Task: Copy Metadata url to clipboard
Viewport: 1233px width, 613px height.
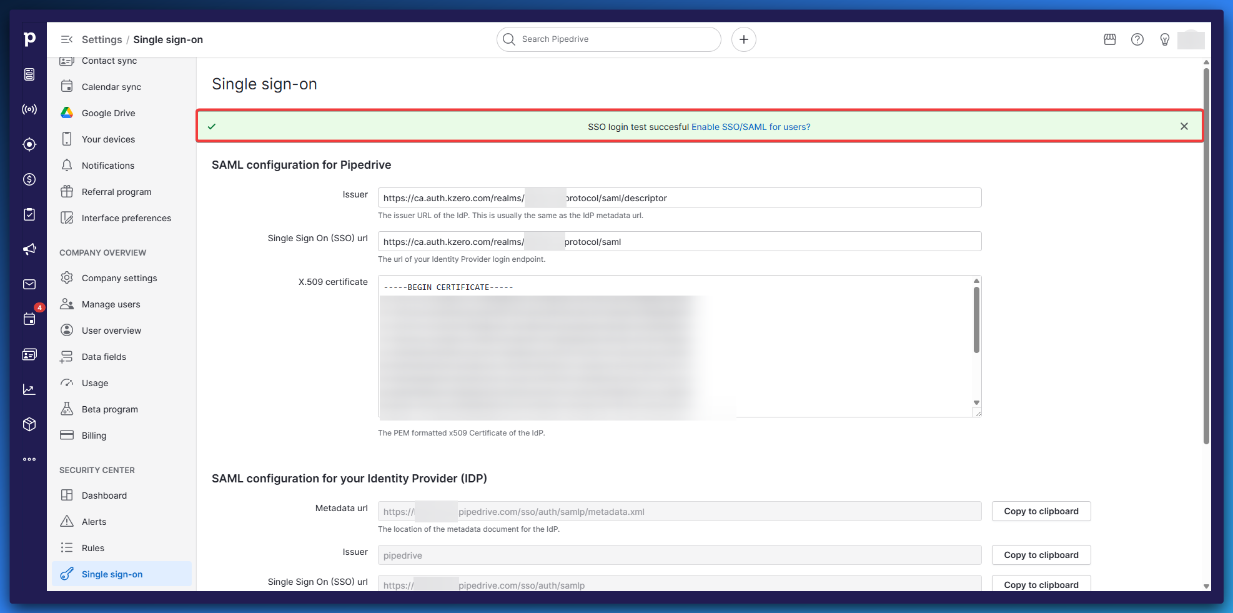Action: click(x=1041, y=511)
